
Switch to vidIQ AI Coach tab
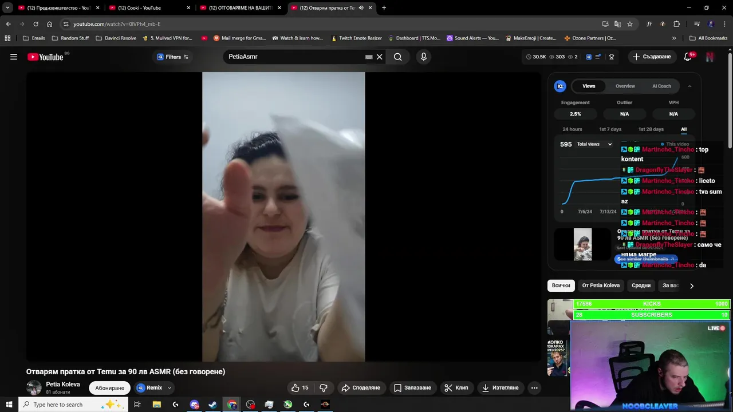point(661,86)
